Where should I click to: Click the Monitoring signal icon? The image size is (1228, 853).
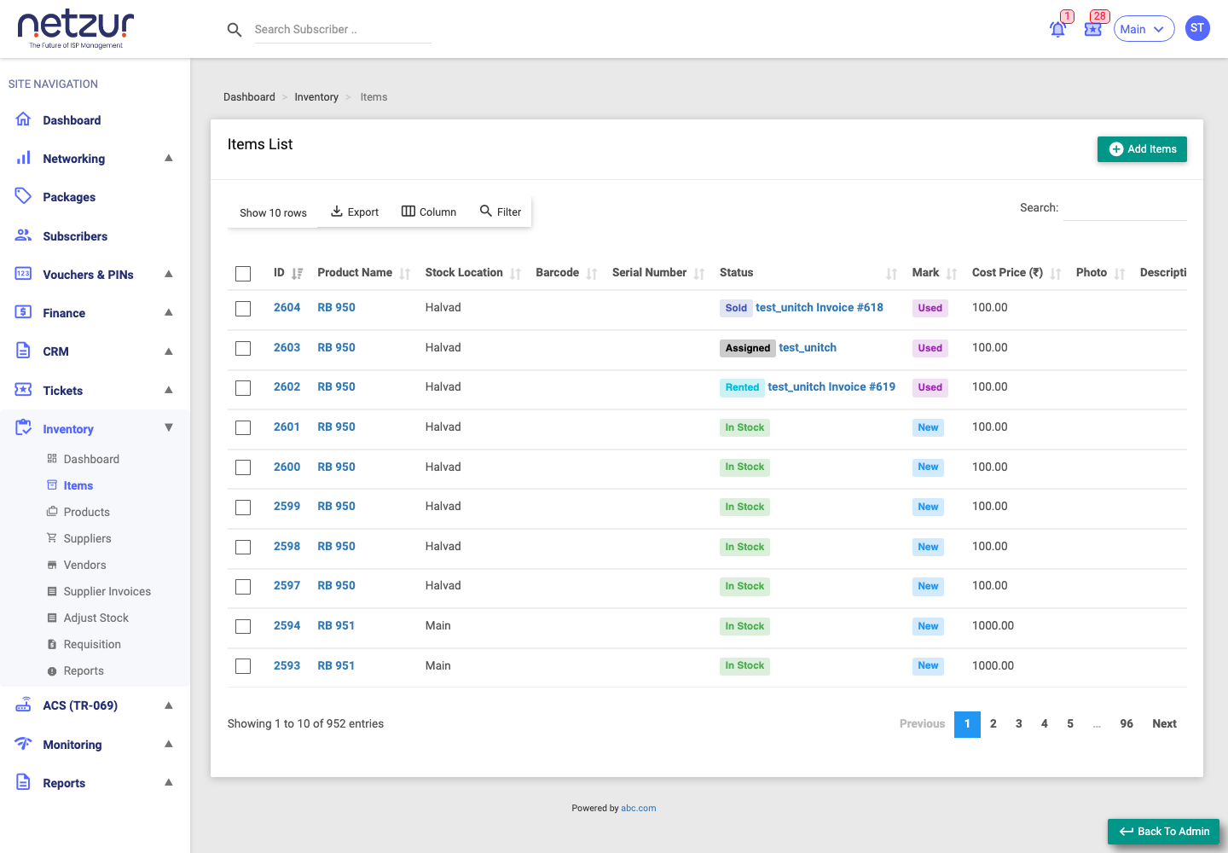pos(24,744)
